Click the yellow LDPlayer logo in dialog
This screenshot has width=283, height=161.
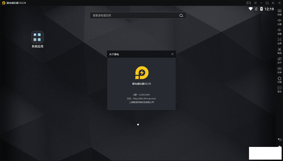click(142, 73)
